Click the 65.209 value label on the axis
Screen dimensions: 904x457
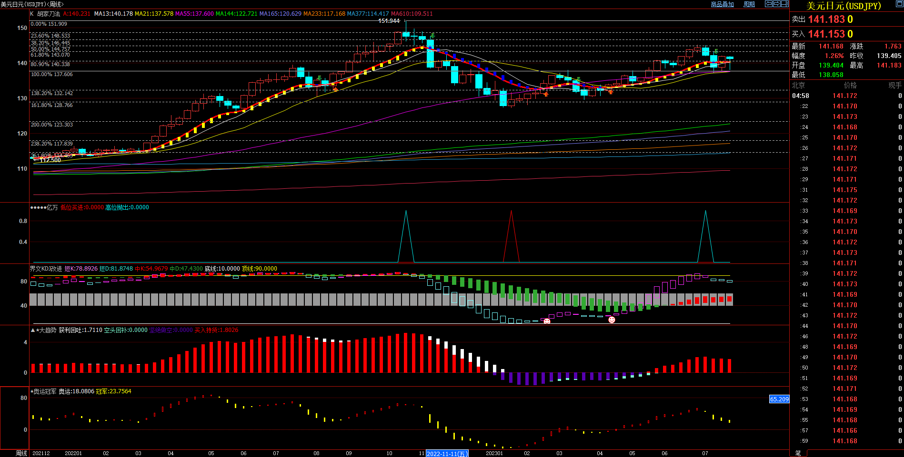click(779, 399)
